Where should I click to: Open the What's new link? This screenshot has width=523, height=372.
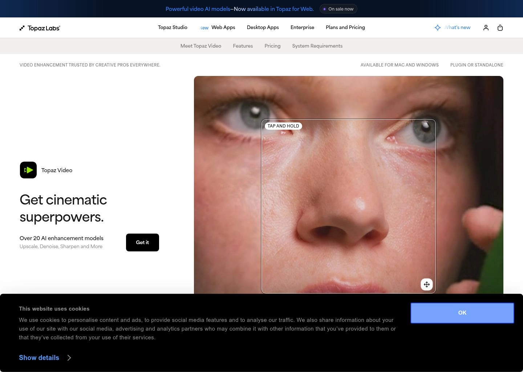click(457, 28)
